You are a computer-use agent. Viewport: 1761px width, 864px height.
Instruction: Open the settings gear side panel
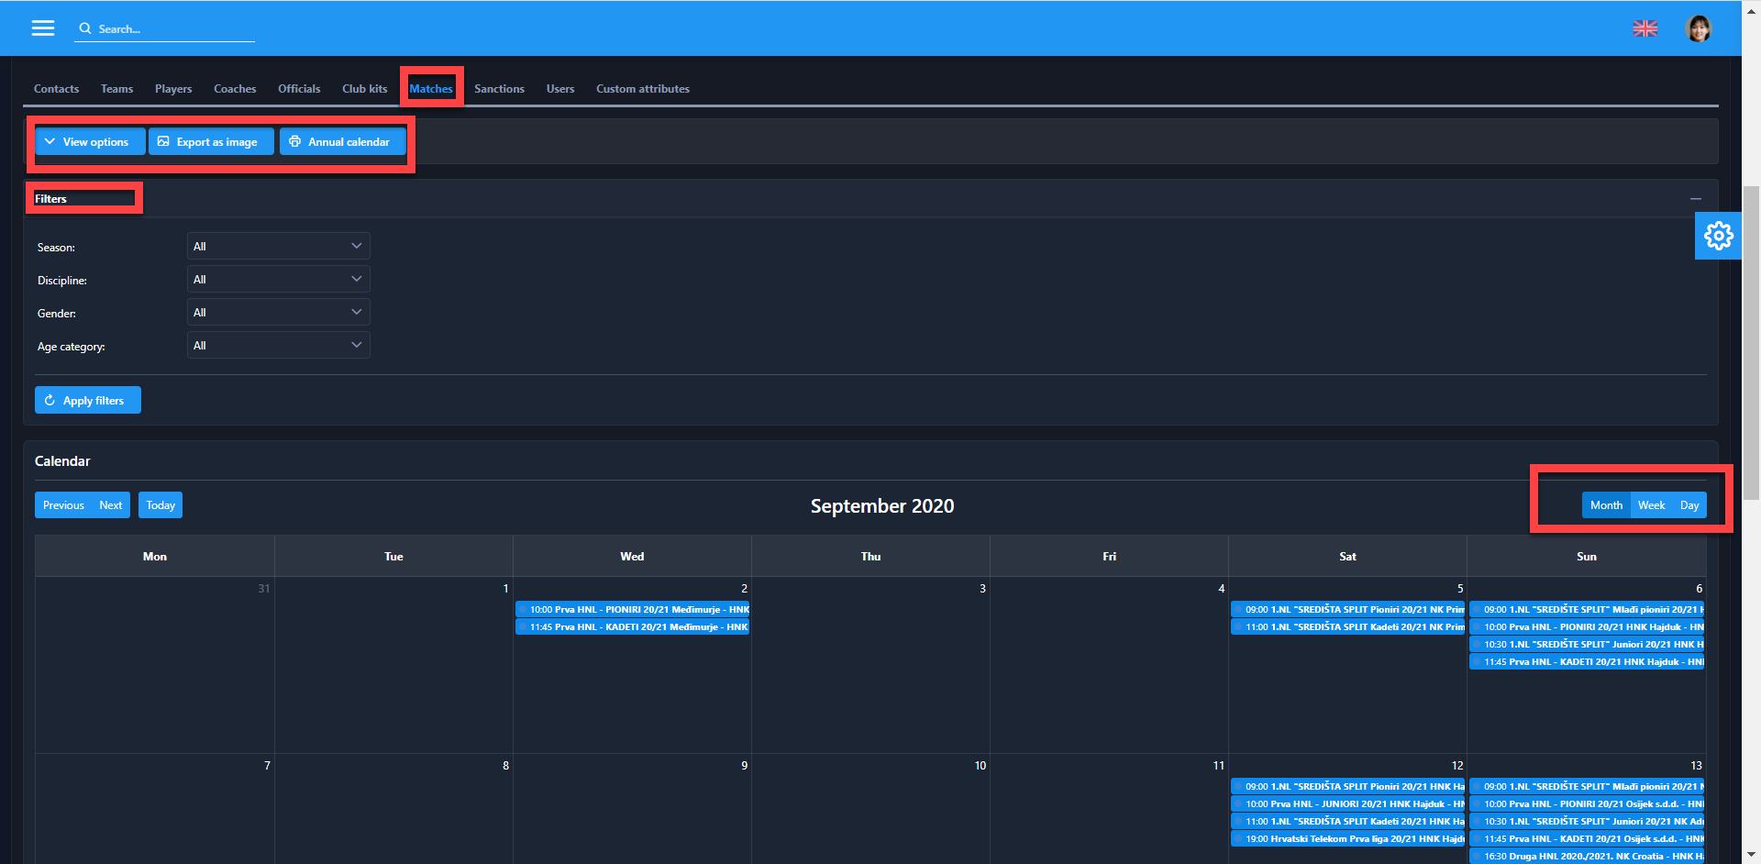pos(1718,236)
